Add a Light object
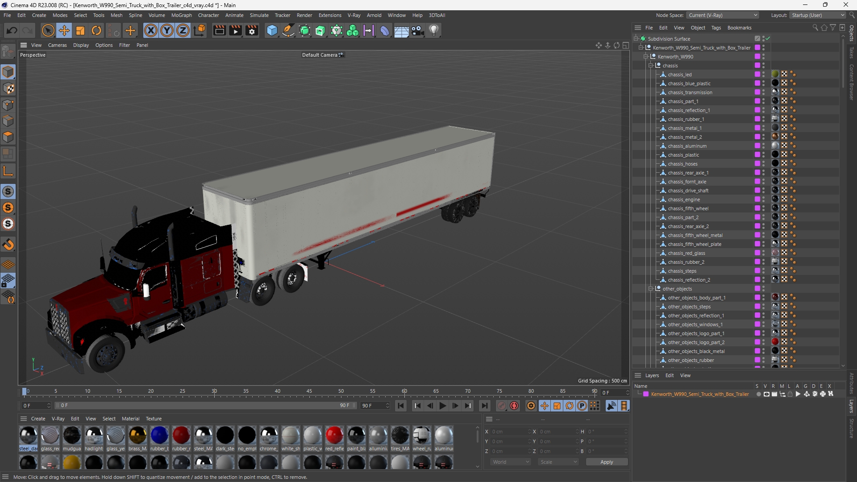 pos(434,30)
